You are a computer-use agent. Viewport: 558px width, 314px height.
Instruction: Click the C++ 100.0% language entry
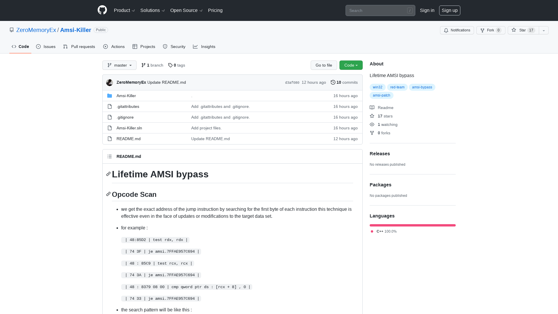coord(384,231)
